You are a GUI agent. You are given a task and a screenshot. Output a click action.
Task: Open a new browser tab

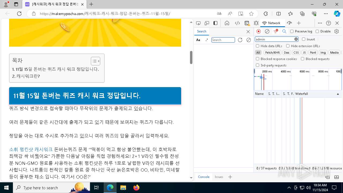pyautogui.click(x=91, y=4)
